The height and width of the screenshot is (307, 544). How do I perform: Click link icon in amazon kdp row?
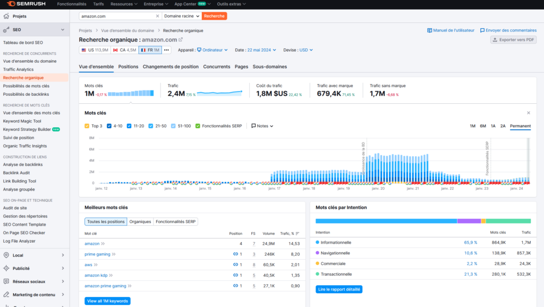point(235,275)
